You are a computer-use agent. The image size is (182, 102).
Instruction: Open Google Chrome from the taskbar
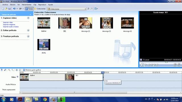pos(45,99)
